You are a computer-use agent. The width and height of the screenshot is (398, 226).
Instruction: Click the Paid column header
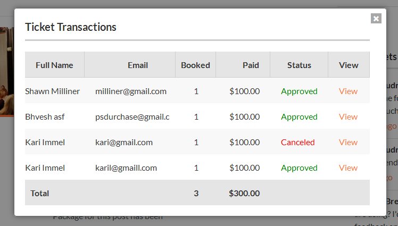[251, 65]
